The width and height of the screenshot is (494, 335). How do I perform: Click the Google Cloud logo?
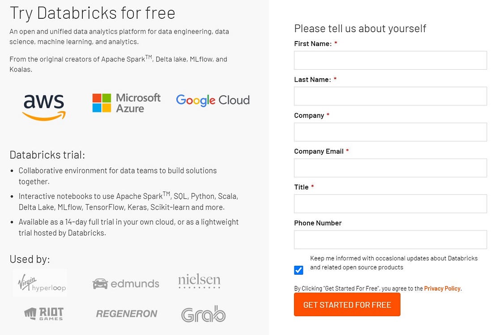pos(213,100)
